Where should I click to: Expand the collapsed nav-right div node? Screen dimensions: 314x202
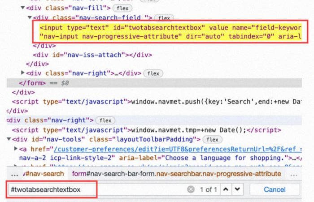point(22,73)
